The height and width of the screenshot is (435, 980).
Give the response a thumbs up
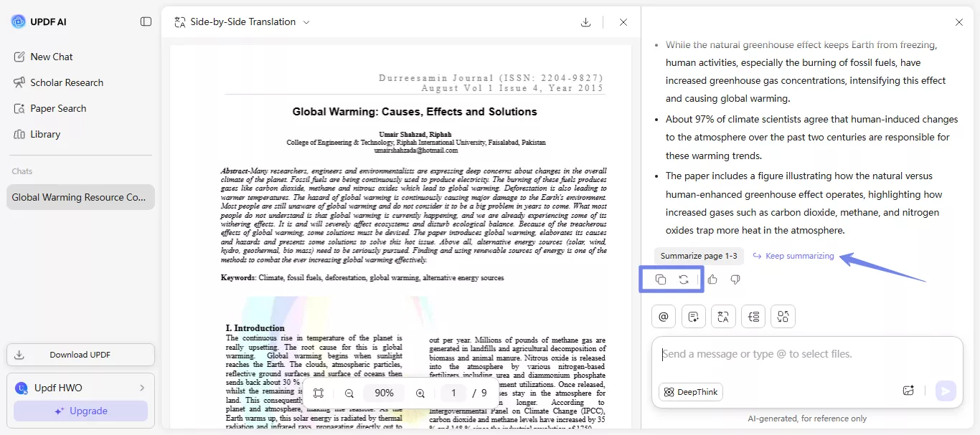[712, 279]
